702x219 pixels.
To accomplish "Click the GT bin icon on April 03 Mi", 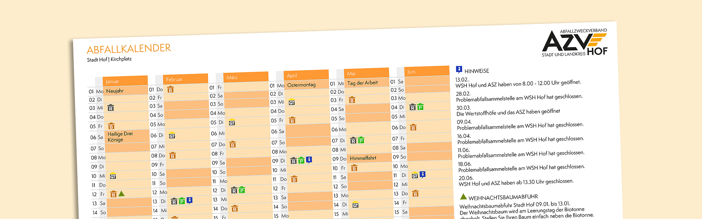I will 292,102.
